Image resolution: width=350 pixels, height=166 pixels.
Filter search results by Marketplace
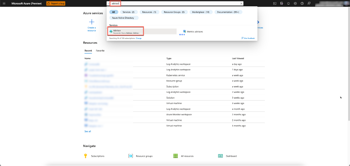click(201, 12)
